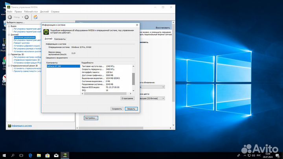The width and height of the screenshot is (283, 159).
Task: Collapse the Параметры 3D tree group
Action: pyautogui.click(x=9, y=54)
